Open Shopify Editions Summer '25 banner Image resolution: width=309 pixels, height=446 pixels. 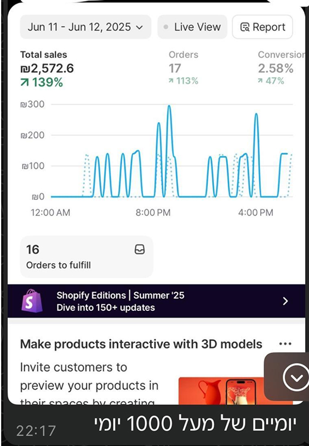point(156,301)
